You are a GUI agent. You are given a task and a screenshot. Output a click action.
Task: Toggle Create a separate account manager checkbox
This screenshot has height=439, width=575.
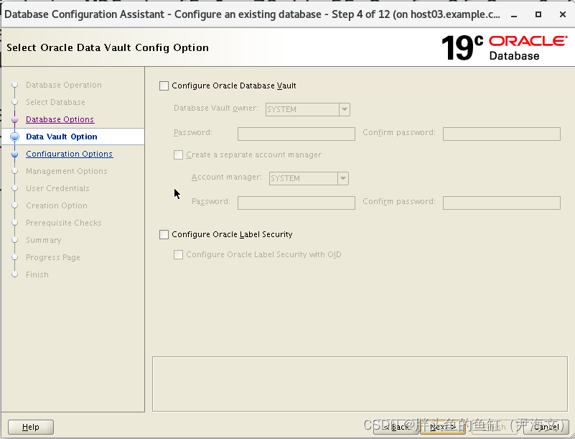(178, 155)
